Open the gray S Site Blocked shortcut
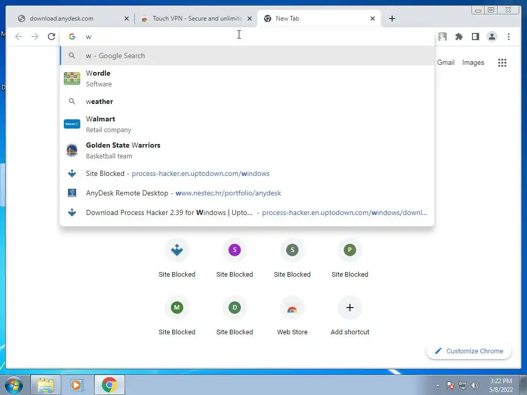Image resolution: width=527 pixels, height=395 pixels. [x=292, y=258]
